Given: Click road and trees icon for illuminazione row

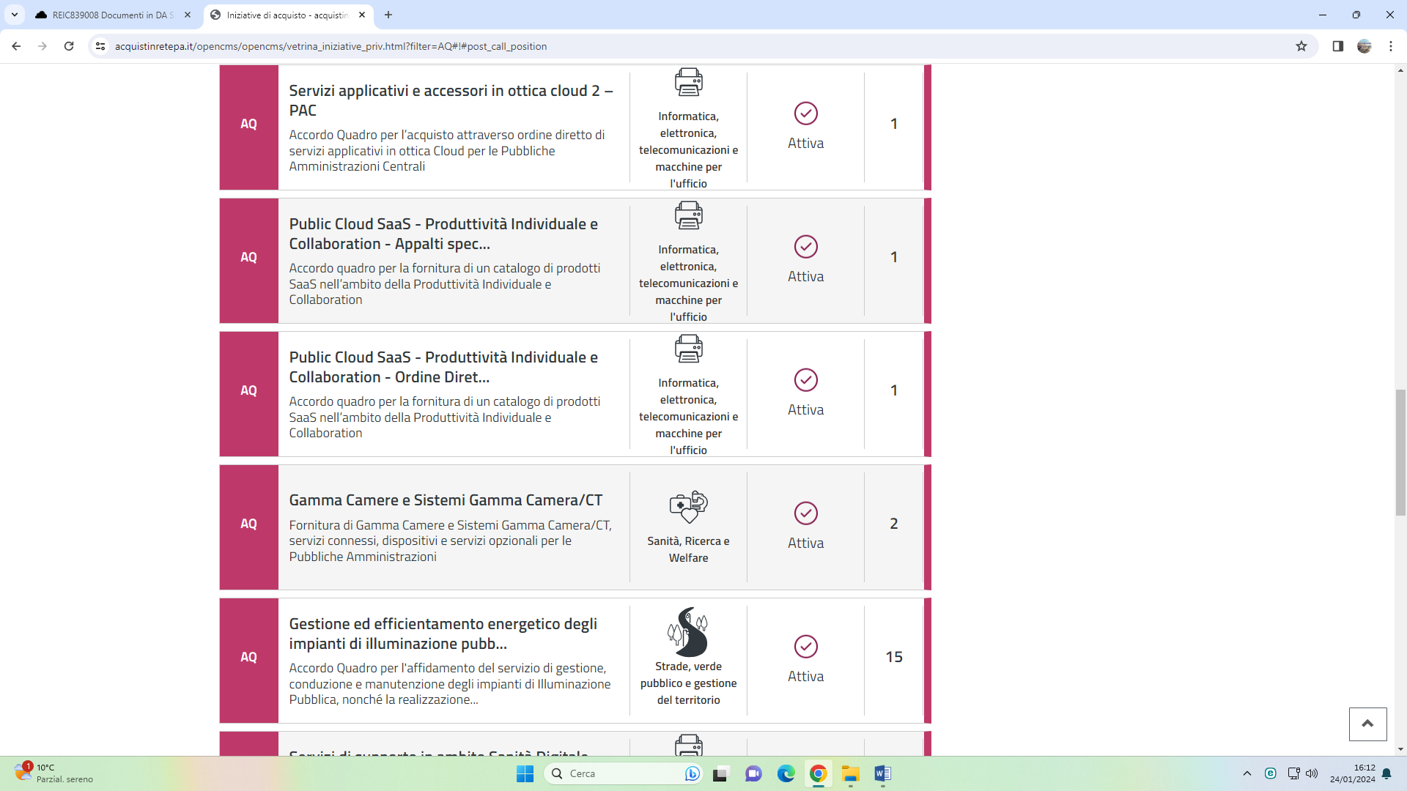Looking at the screenshot, I should (688, 631).
